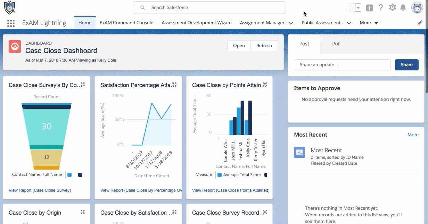Expand the Case Close by Points Attained chart
The height and width of the screenshot is (224, 428).
click(x=265, y=85)
